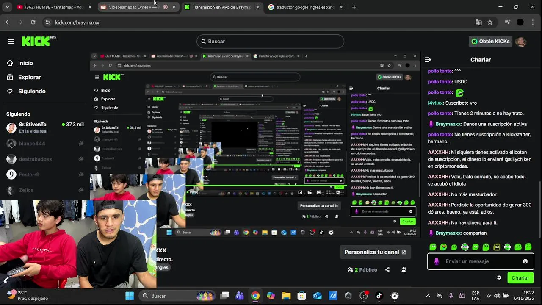Open Chrome three-dot menu
542x305 pixels.
[533, 22]
